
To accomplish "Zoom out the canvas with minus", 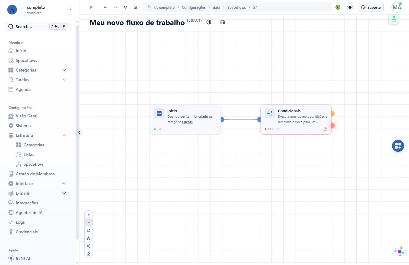I will [89, 222].
